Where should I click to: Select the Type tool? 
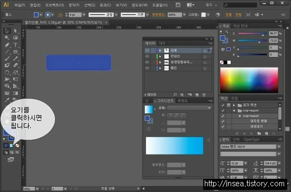click(15, 45)
